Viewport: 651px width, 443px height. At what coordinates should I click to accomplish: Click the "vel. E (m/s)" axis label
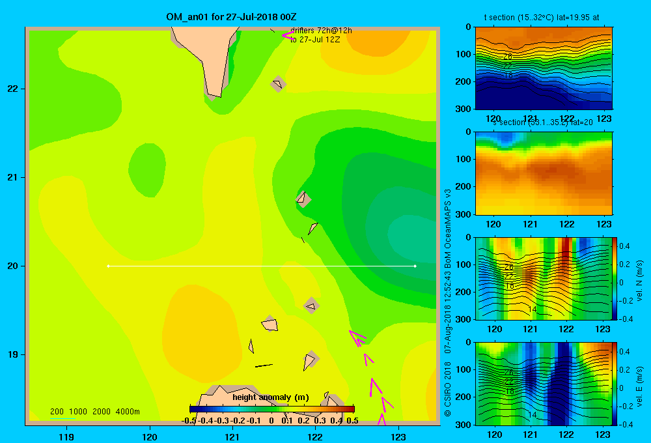pyautogui.click(x=639, y=386)
